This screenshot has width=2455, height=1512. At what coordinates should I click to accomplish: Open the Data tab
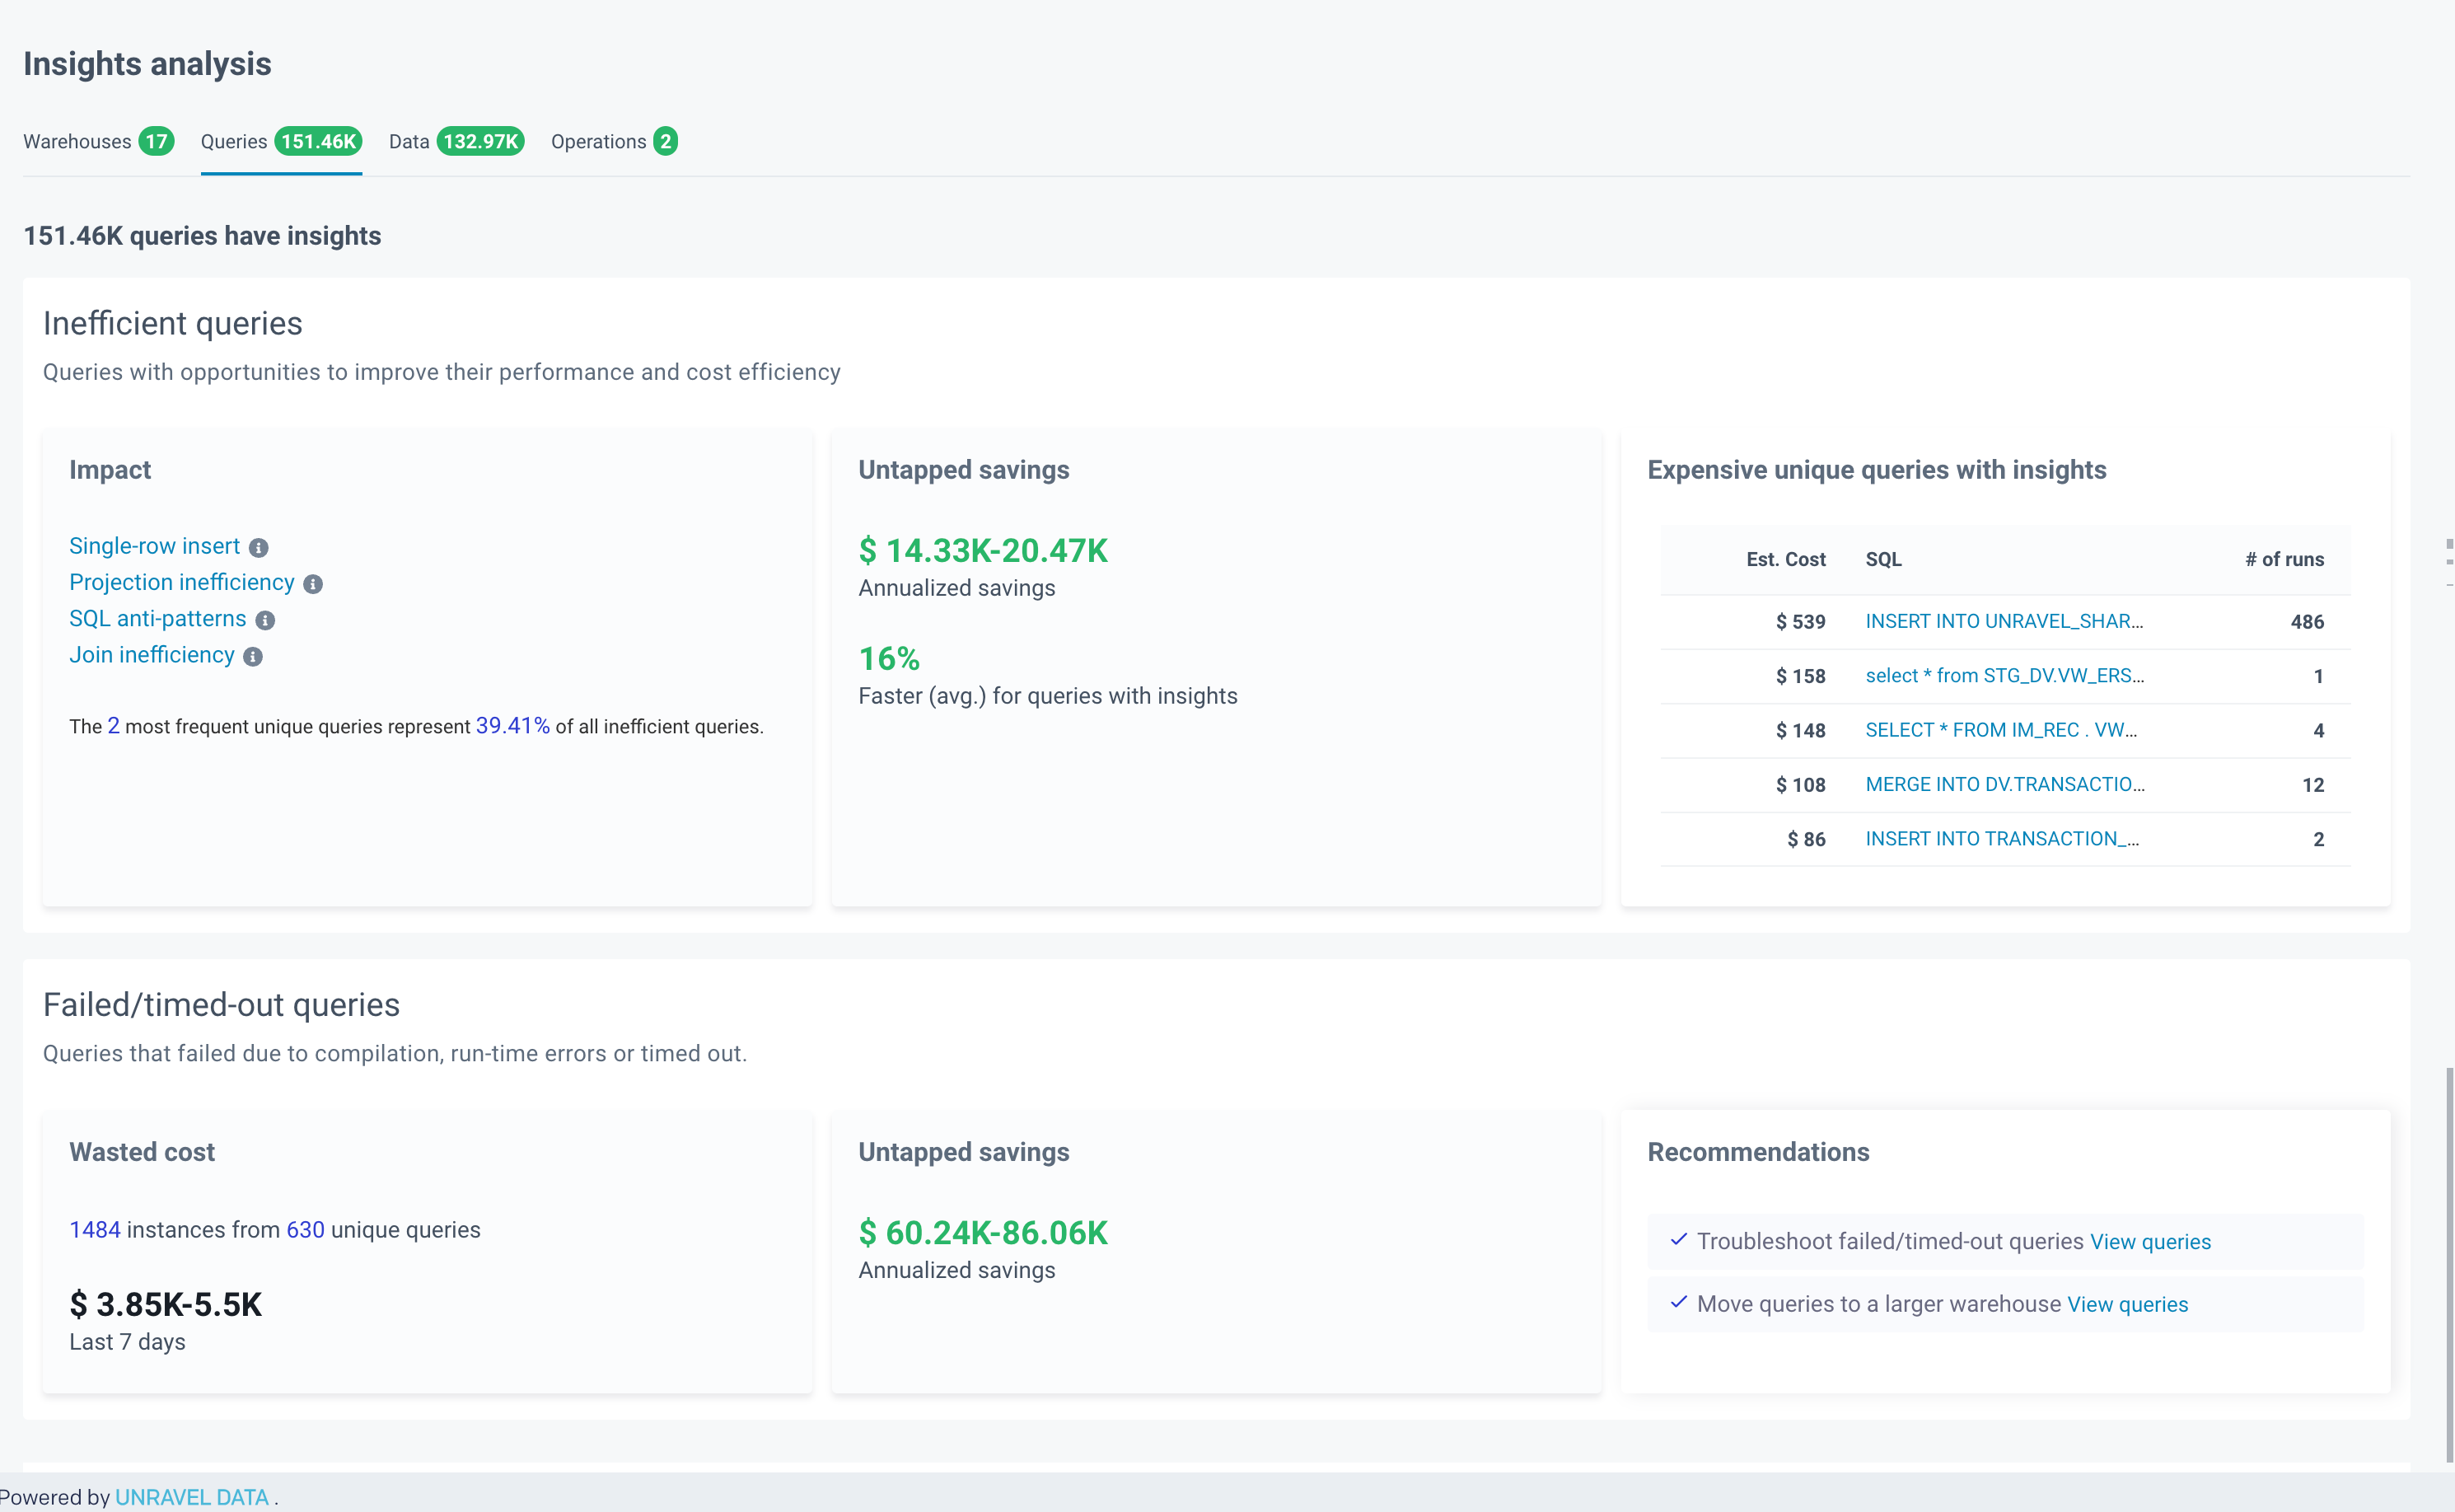(x=456, y=141)
